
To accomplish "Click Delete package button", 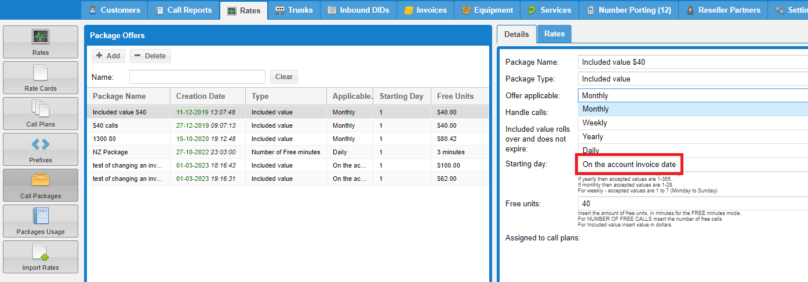I will tap(150, 56).
